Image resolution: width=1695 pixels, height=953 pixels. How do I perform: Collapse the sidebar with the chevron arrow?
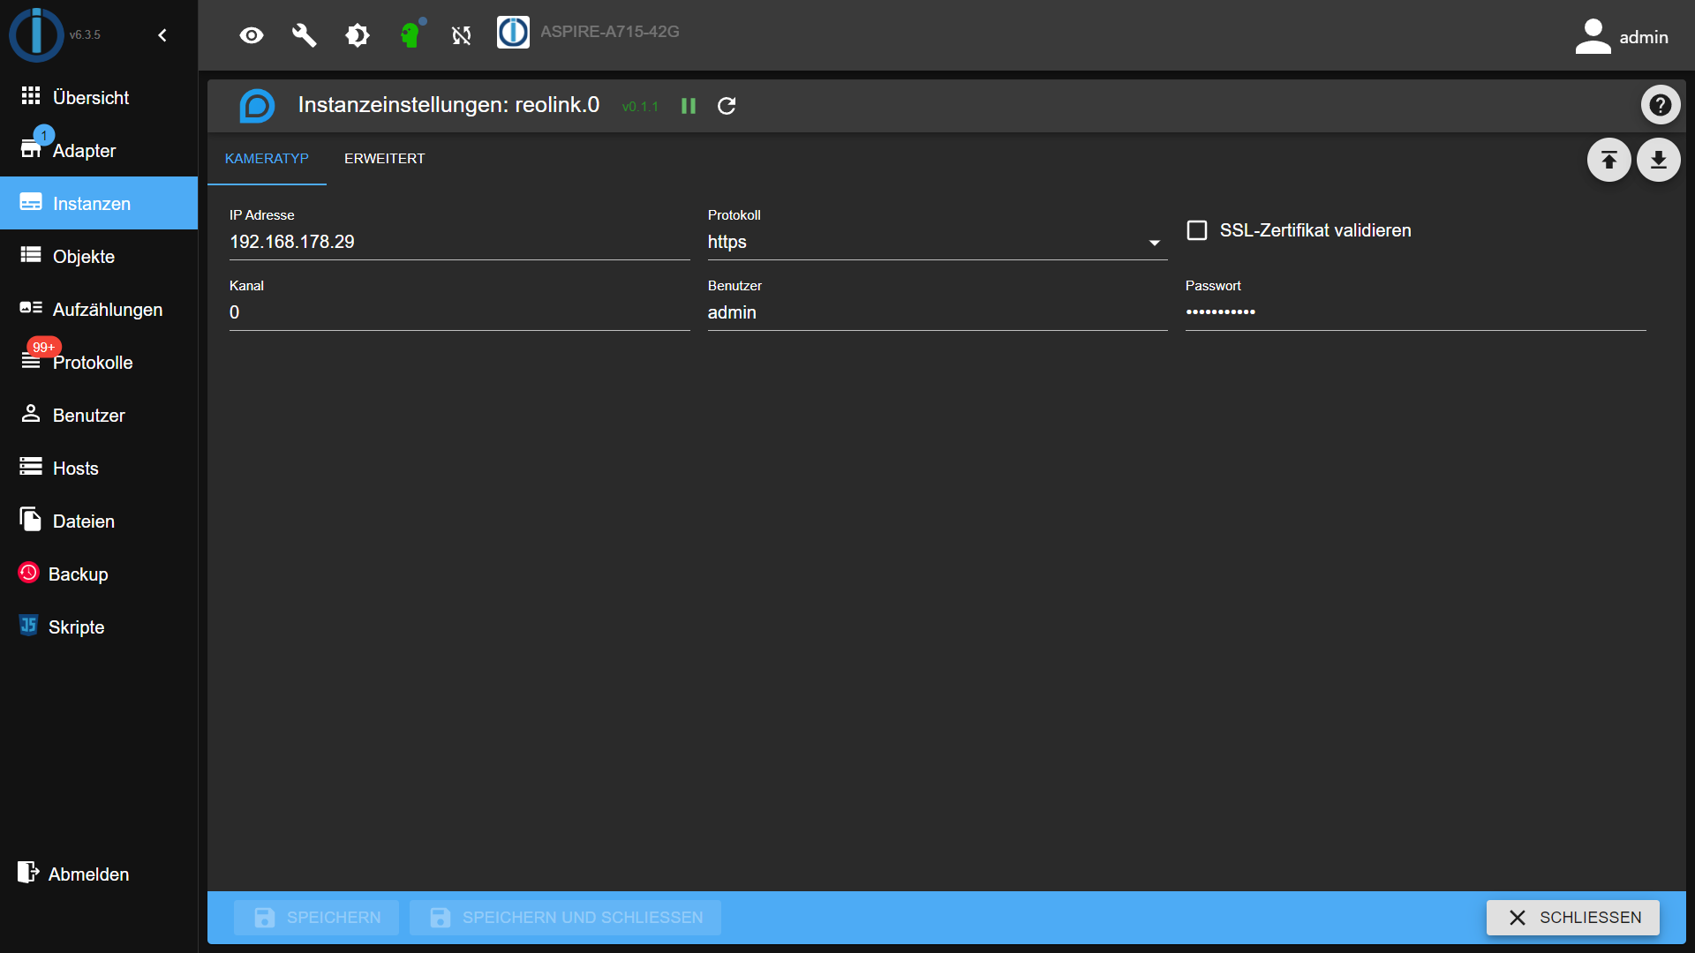tap(162, 35)
